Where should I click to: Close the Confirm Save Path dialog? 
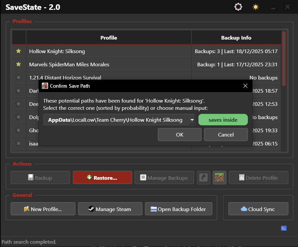tap(245, 86)
